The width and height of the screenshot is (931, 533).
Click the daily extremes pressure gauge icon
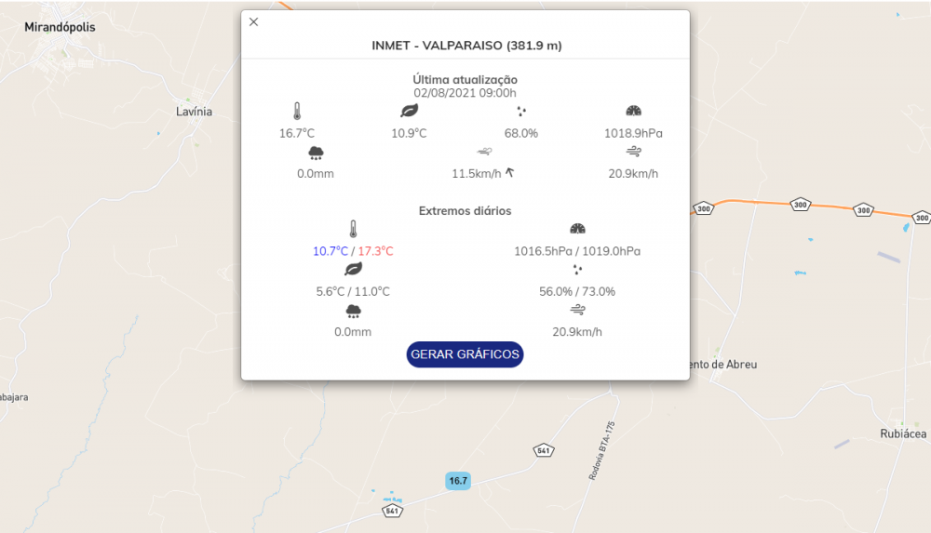tap(577, 229)
